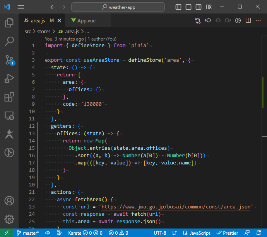The width and height of the screenshot is (267, 237).
Task: Open the Explorer view in activity bar
Action: [x=9, y=23]
